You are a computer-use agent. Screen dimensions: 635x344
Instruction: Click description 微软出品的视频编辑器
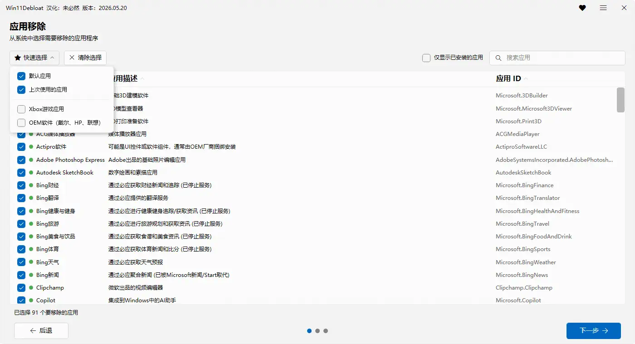(136, 288)
